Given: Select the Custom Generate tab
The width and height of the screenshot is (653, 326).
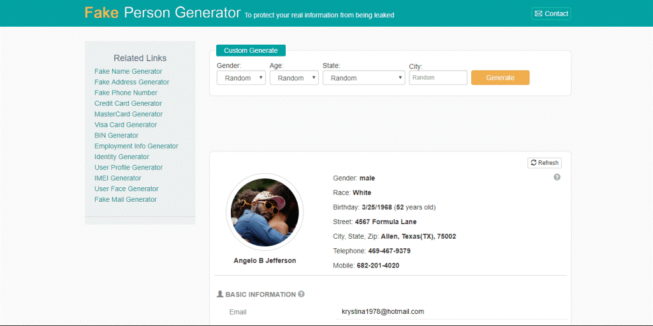Looking at the screenshot, I should (x=251, y=50).
